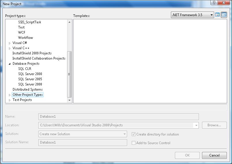This screenshot has height=164, width=232.
Task: Enable Add to Source Control checkbox
Action: [133, 143]
